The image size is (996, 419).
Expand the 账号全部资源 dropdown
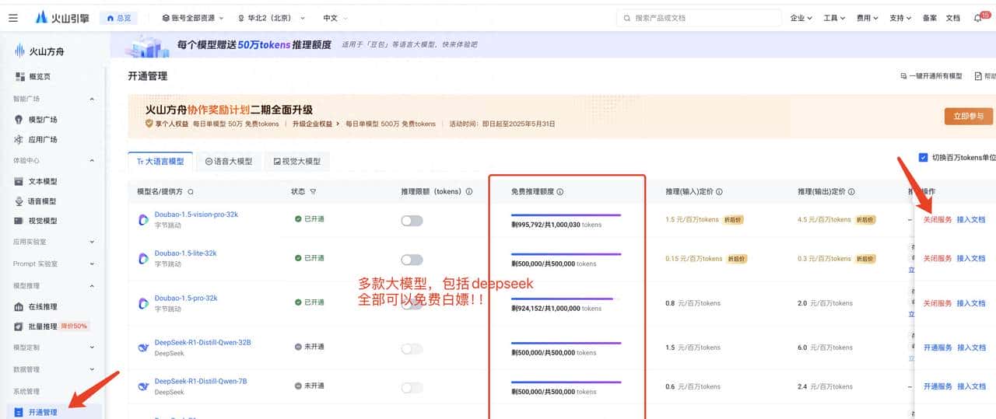[193, 17]
